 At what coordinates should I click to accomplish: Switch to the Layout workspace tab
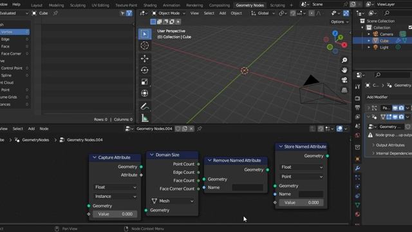pyautogui.click(x=37, y=5)
